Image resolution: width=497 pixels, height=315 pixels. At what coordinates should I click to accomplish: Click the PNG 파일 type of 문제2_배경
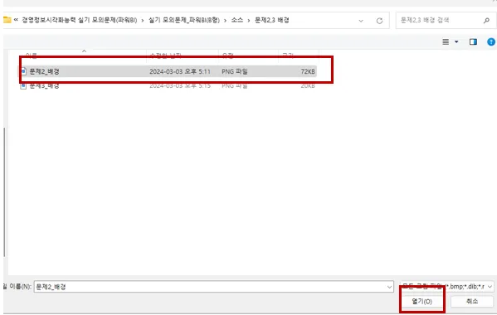(x=235, y=71)
